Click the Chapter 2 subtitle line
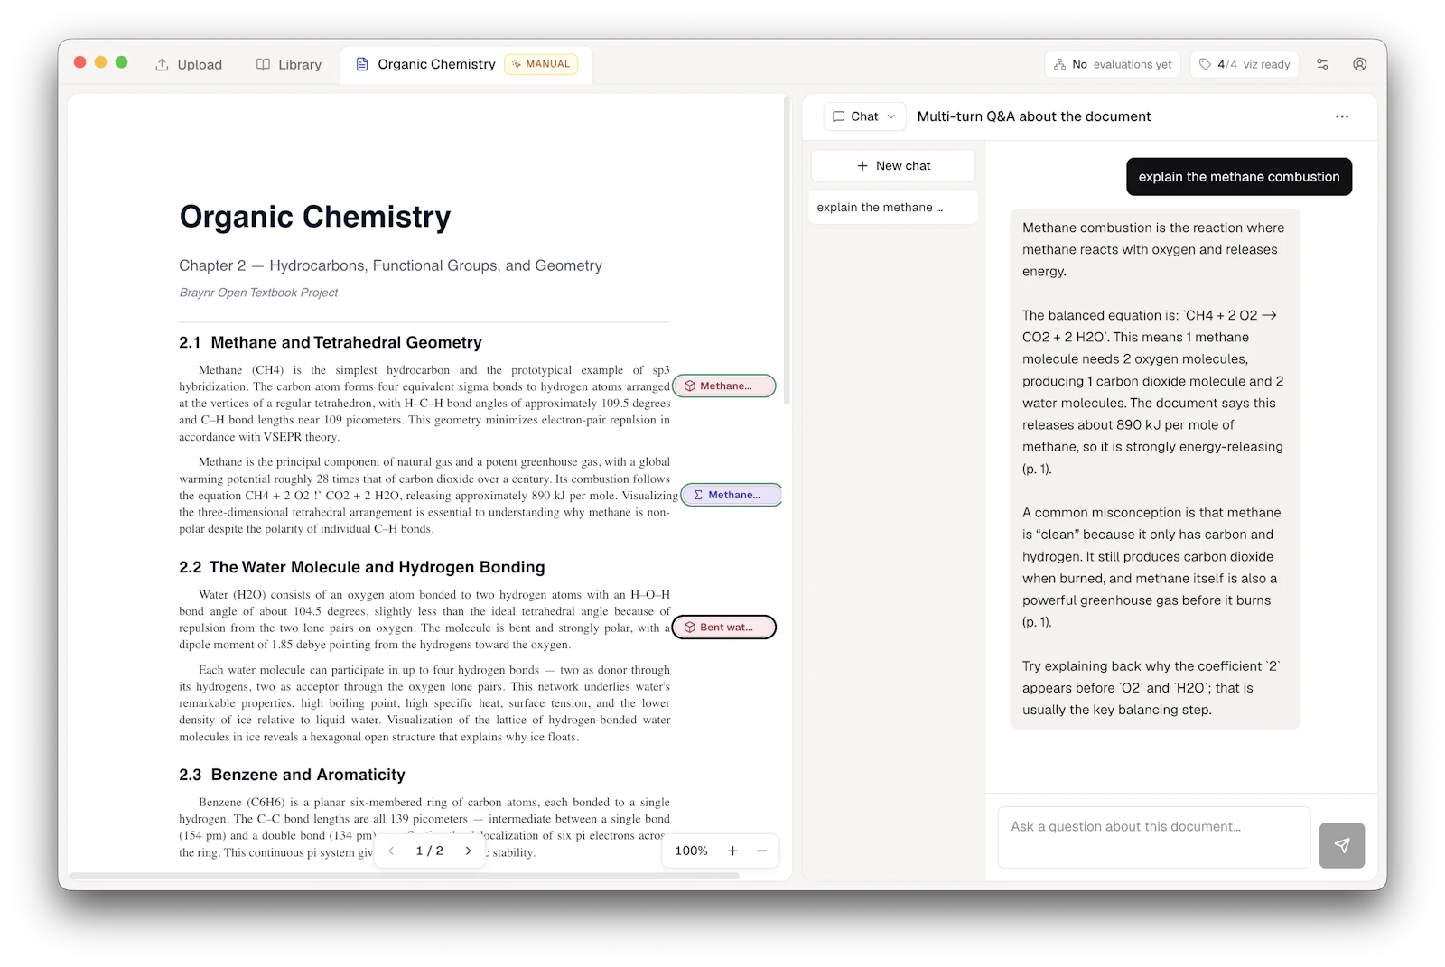1445x967 pixels. (x=390, y=266)
